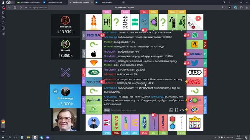Screen dimensions: 250x140
Task: Click the Twitter property cell
Action: 195,63
